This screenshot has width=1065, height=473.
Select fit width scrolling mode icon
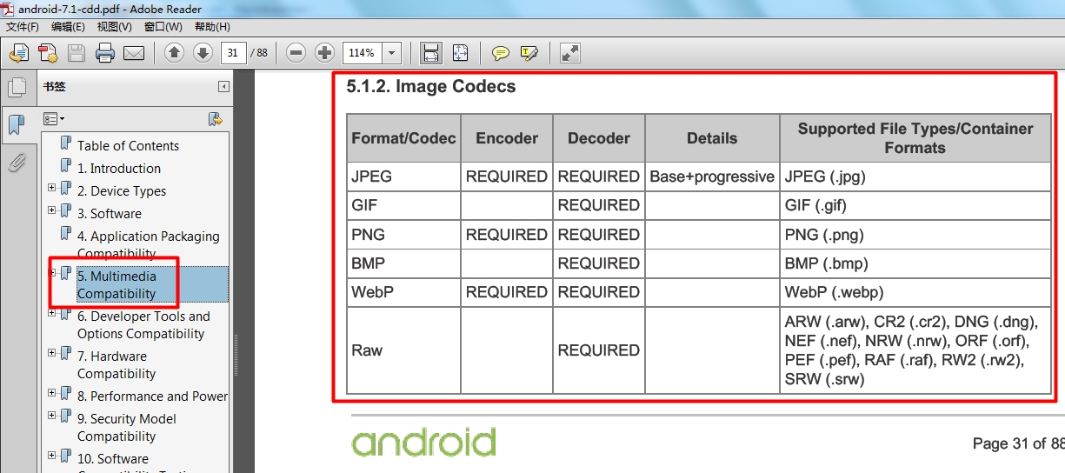430,53
